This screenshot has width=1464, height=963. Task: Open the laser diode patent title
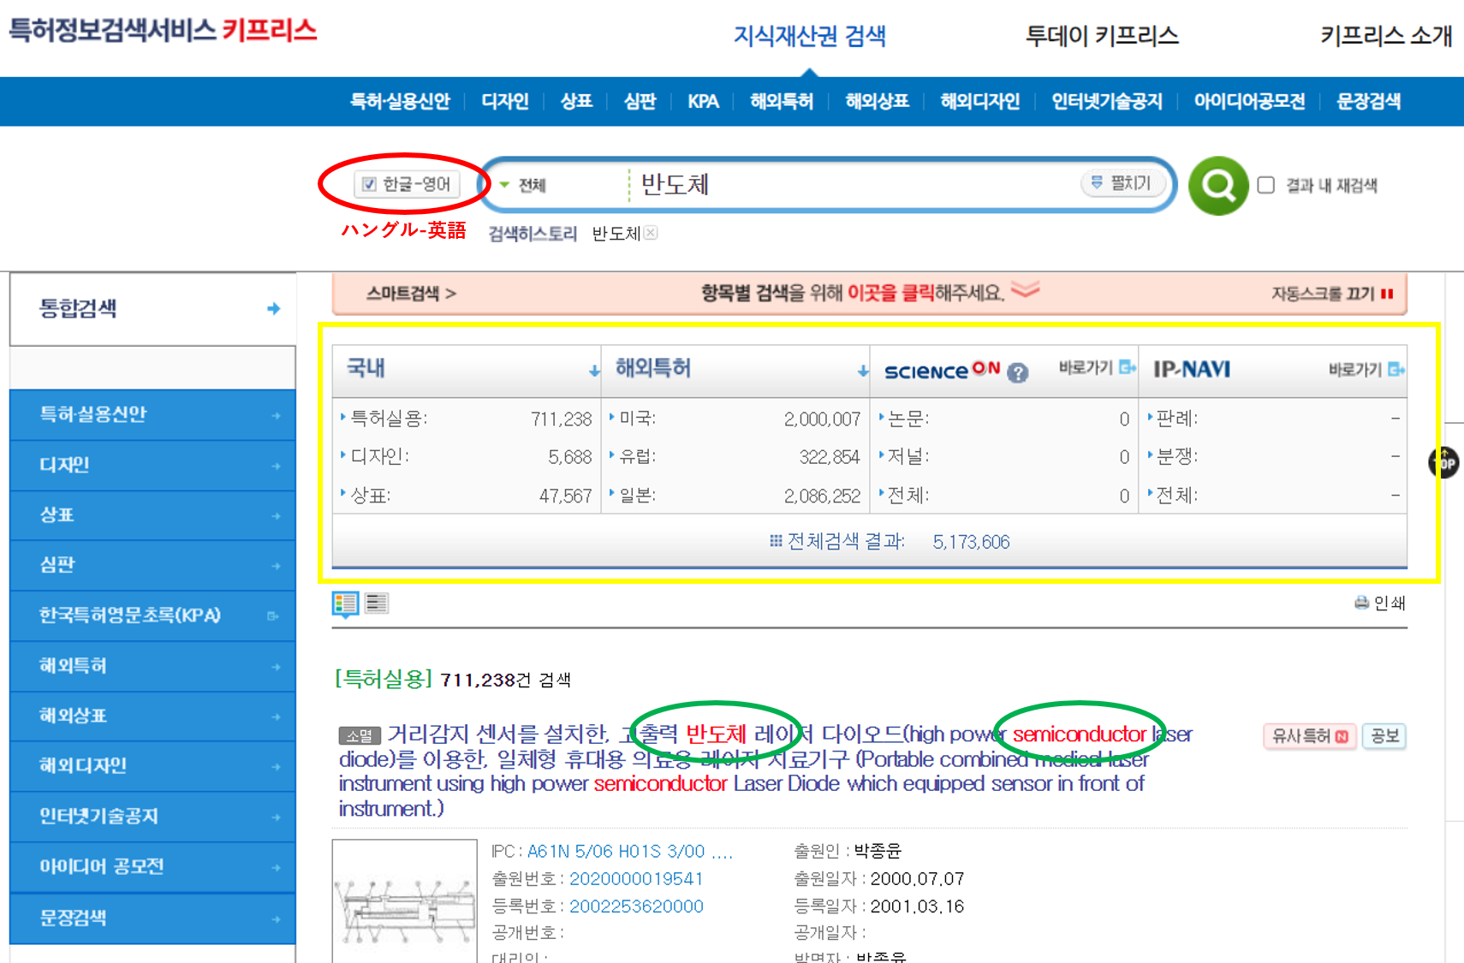click(765, 770)
